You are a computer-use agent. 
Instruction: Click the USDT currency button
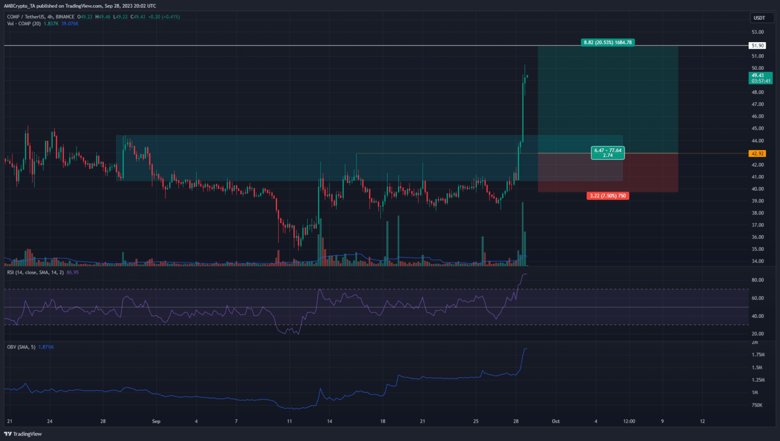coord(759,18)
